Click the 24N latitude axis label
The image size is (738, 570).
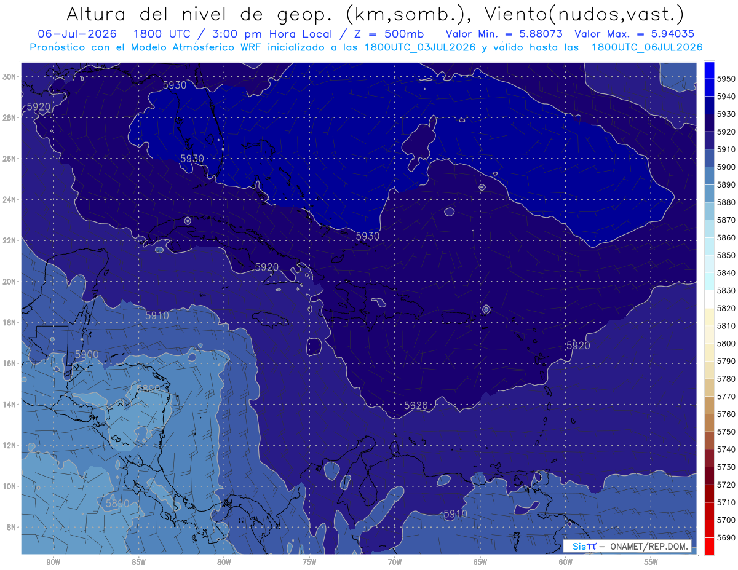[x=9, y=200]
